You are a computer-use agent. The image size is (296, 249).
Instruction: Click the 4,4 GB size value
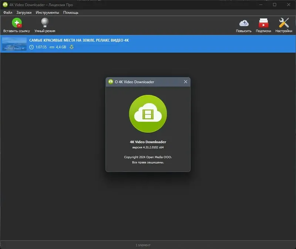point(61,47)
